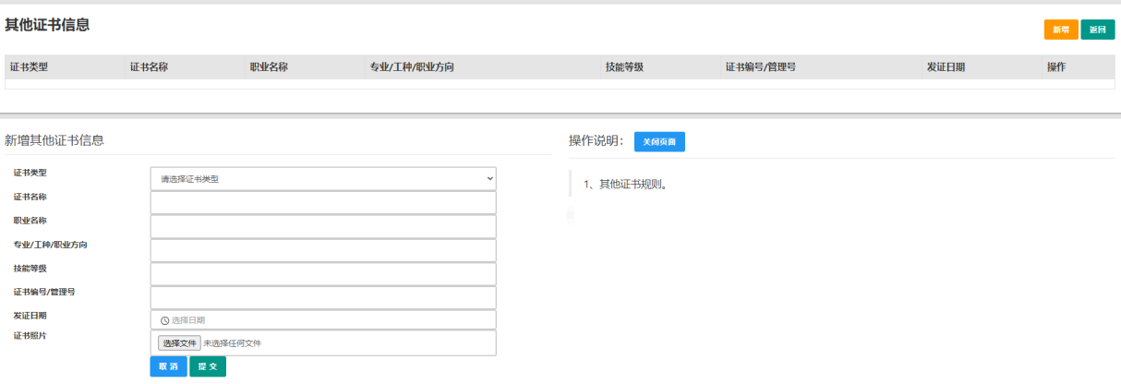Select the 证书编号/管理号 table column header

[x=760, y=67]
